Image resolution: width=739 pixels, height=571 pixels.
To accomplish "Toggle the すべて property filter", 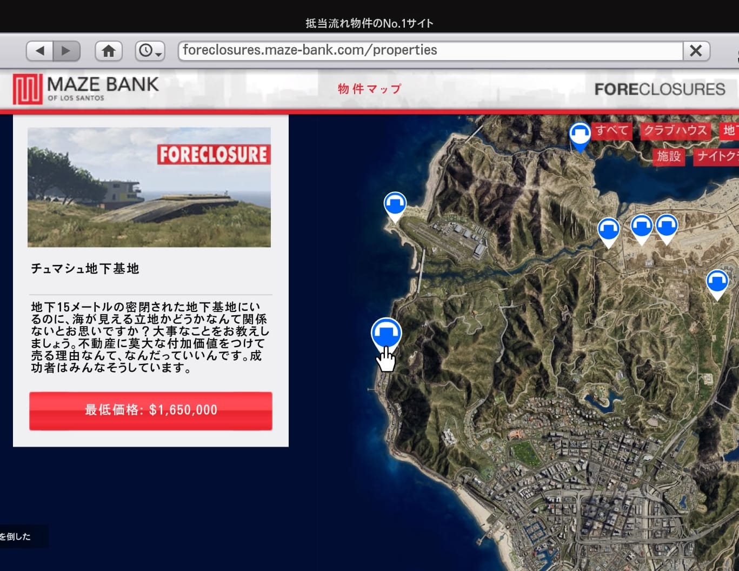I will point(611,130).
